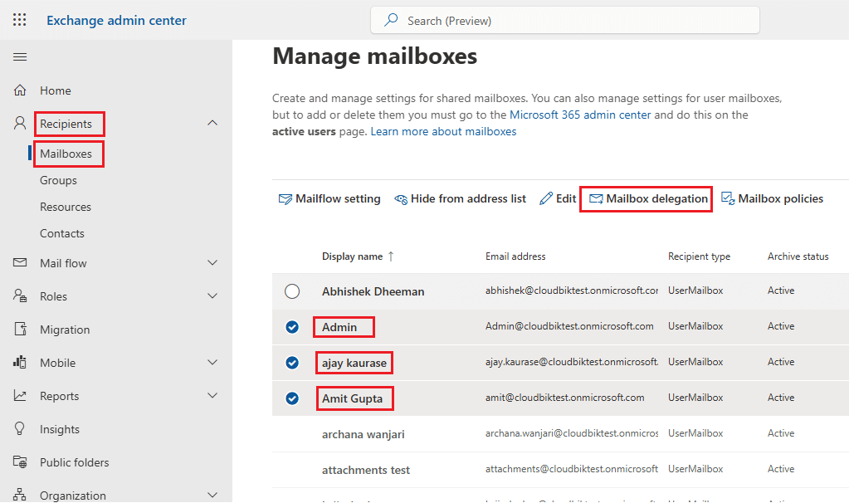
Task: Click the Reports chart icon
Action: point(20,396)
